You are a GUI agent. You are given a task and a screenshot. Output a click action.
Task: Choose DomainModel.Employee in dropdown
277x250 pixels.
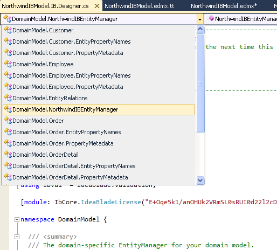coord(99,64)
